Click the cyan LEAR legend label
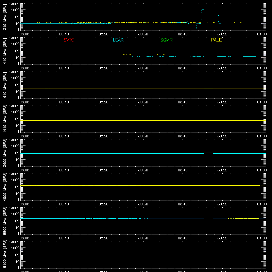 (x=118, y=40)
